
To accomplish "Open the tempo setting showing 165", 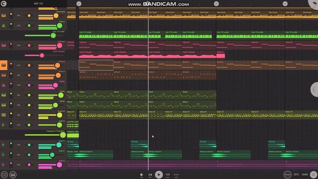I will [x=168, y=175].
